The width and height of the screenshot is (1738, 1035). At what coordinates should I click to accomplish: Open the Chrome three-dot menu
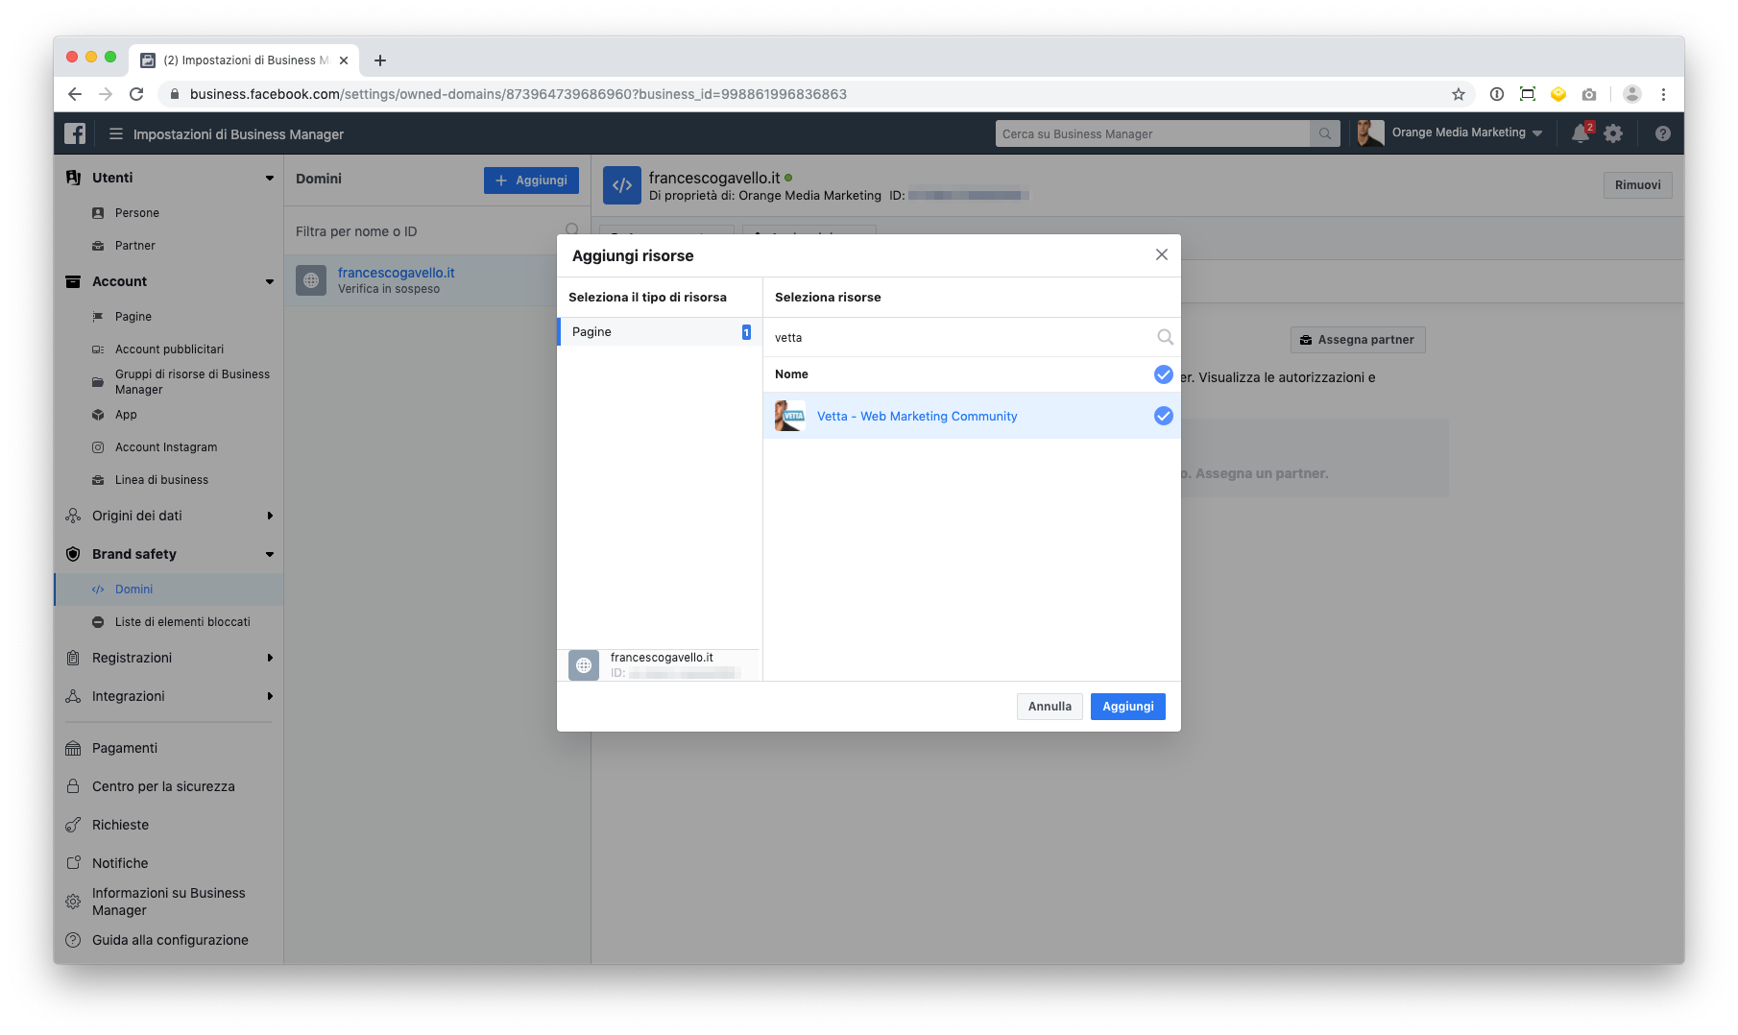pos(1663,94)
